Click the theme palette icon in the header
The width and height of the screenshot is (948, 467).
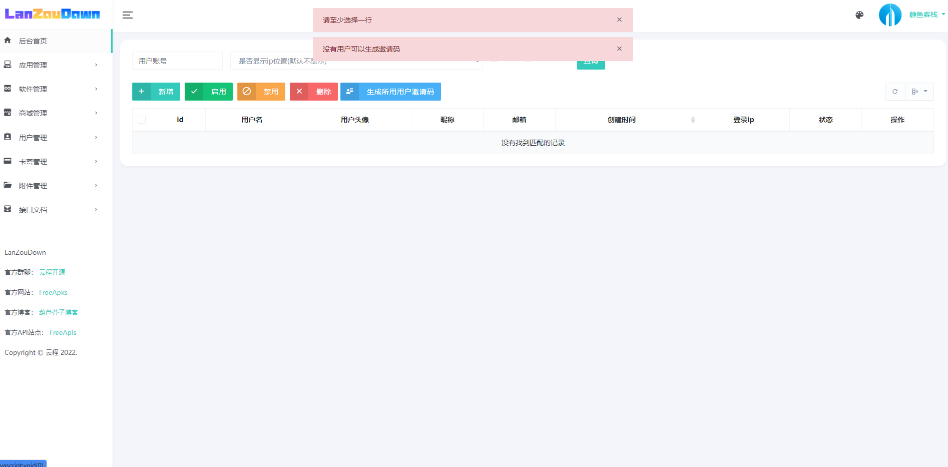click(x=859, y=15)
